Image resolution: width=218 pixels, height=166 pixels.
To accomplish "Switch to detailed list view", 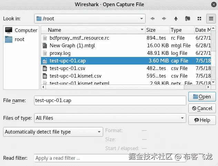I will click(x=211, y=19).
